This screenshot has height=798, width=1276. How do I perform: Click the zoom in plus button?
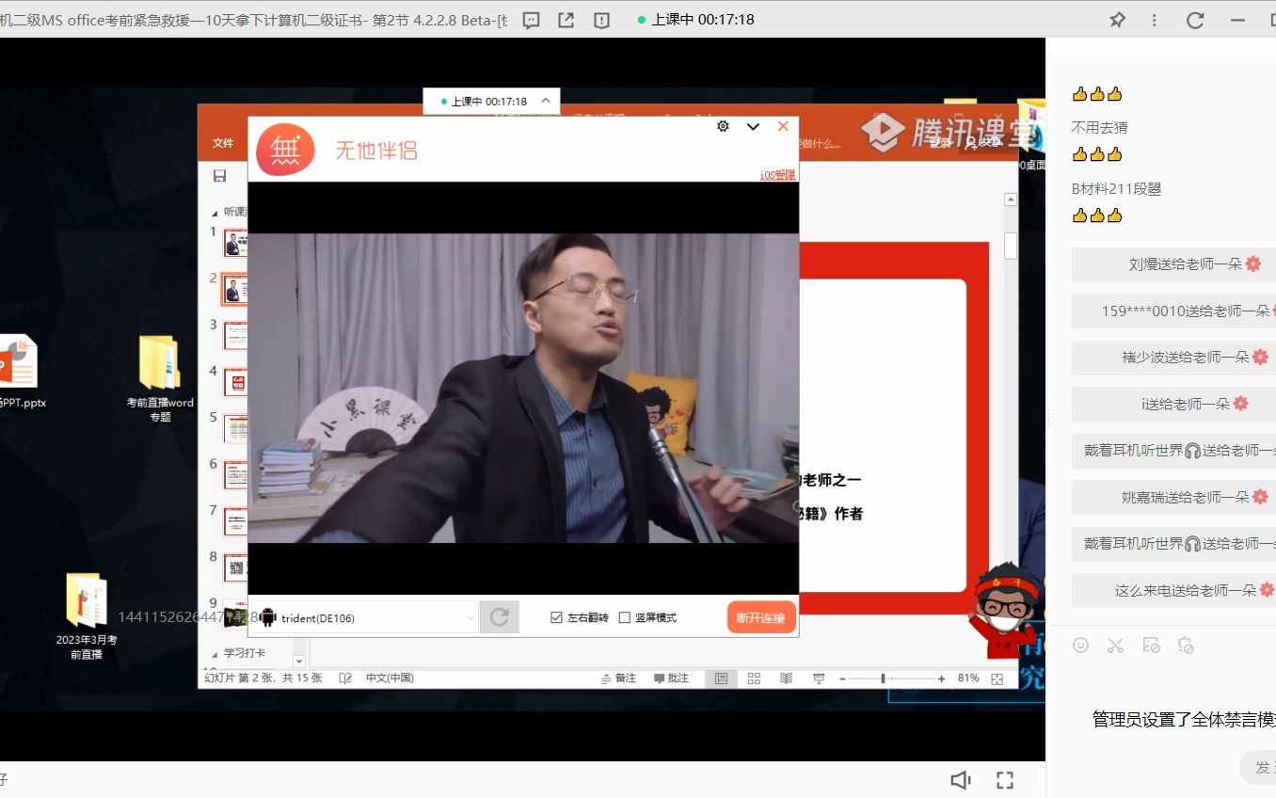(x=941, y=678)
